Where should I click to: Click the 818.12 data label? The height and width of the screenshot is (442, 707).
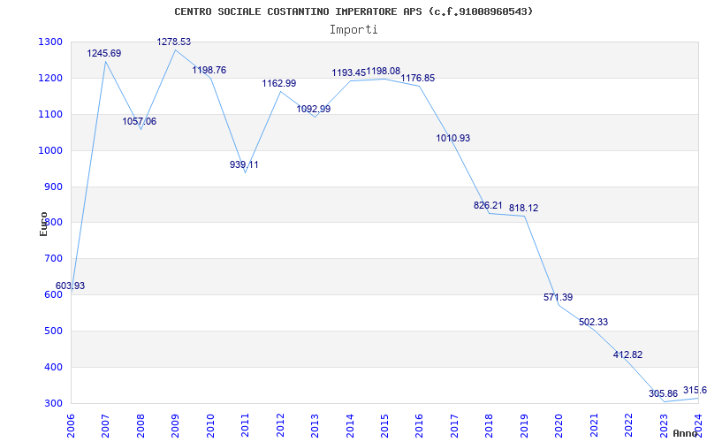pos(523,209)
